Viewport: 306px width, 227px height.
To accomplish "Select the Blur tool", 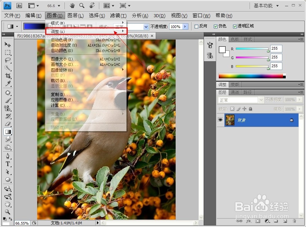I will point(8,139).
